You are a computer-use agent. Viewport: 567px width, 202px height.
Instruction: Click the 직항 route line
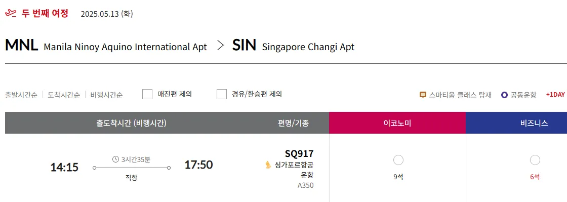132,168
